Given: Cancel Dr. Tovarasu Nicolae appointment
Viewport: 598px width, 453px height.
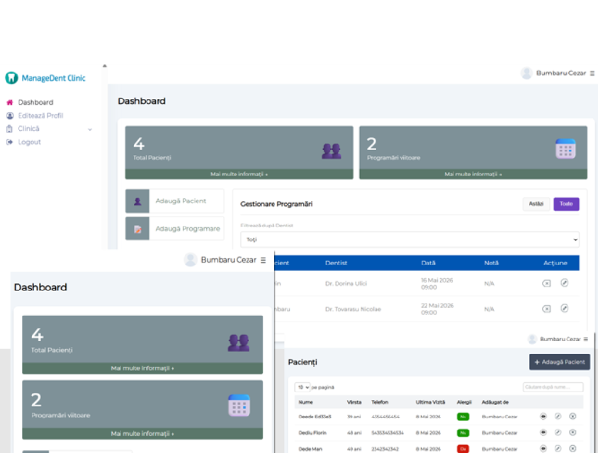Looking at the screenshot, I should [546, 309].
